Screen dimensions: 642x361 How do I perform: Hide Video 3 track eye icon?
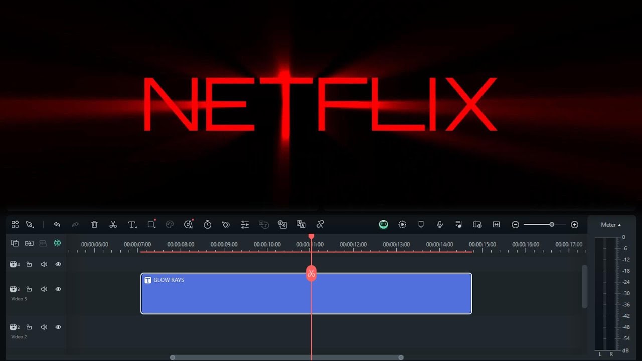(x=58, y=289)
